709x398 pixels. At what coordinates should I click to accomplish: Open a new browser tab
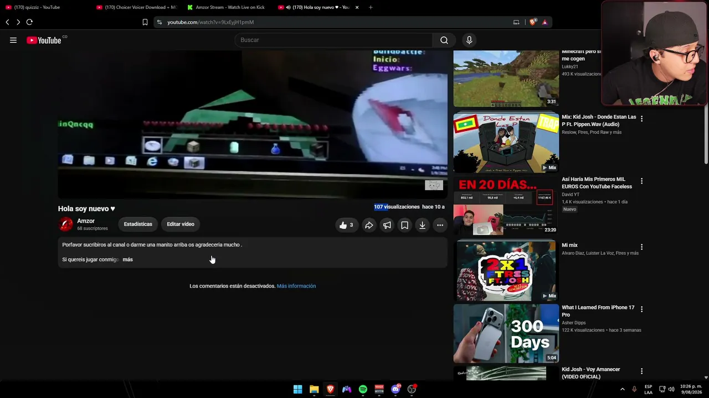tap(371, 7)
